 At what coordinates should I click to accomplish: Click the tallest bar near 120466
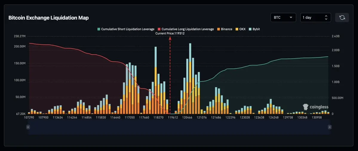click(x=190, y=78)
